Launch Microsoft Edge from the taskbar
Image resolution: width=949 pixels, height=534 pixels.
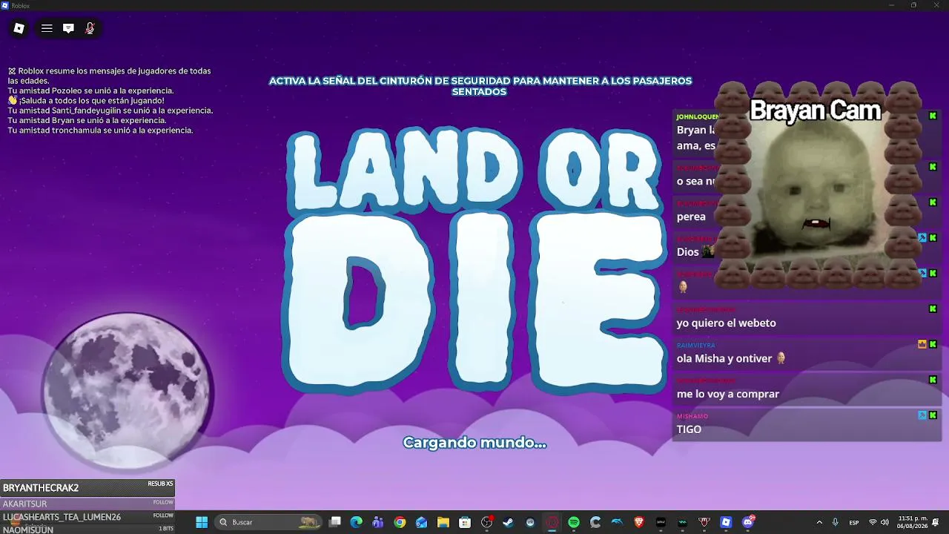click(357, 522)
